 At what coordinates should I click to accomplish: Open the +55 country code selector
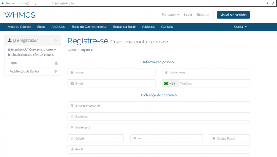(x=174, y=83)
